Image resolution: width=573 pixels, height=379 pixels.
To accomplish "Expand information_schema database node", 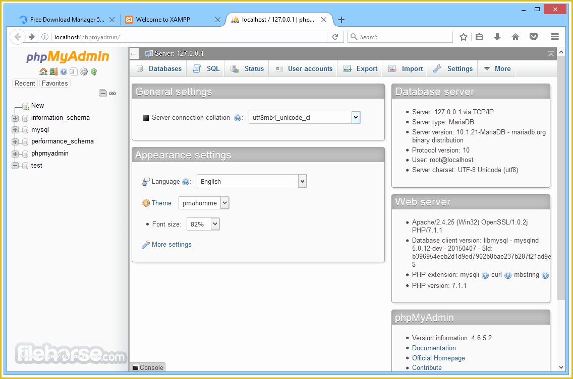I will (15, 118).
